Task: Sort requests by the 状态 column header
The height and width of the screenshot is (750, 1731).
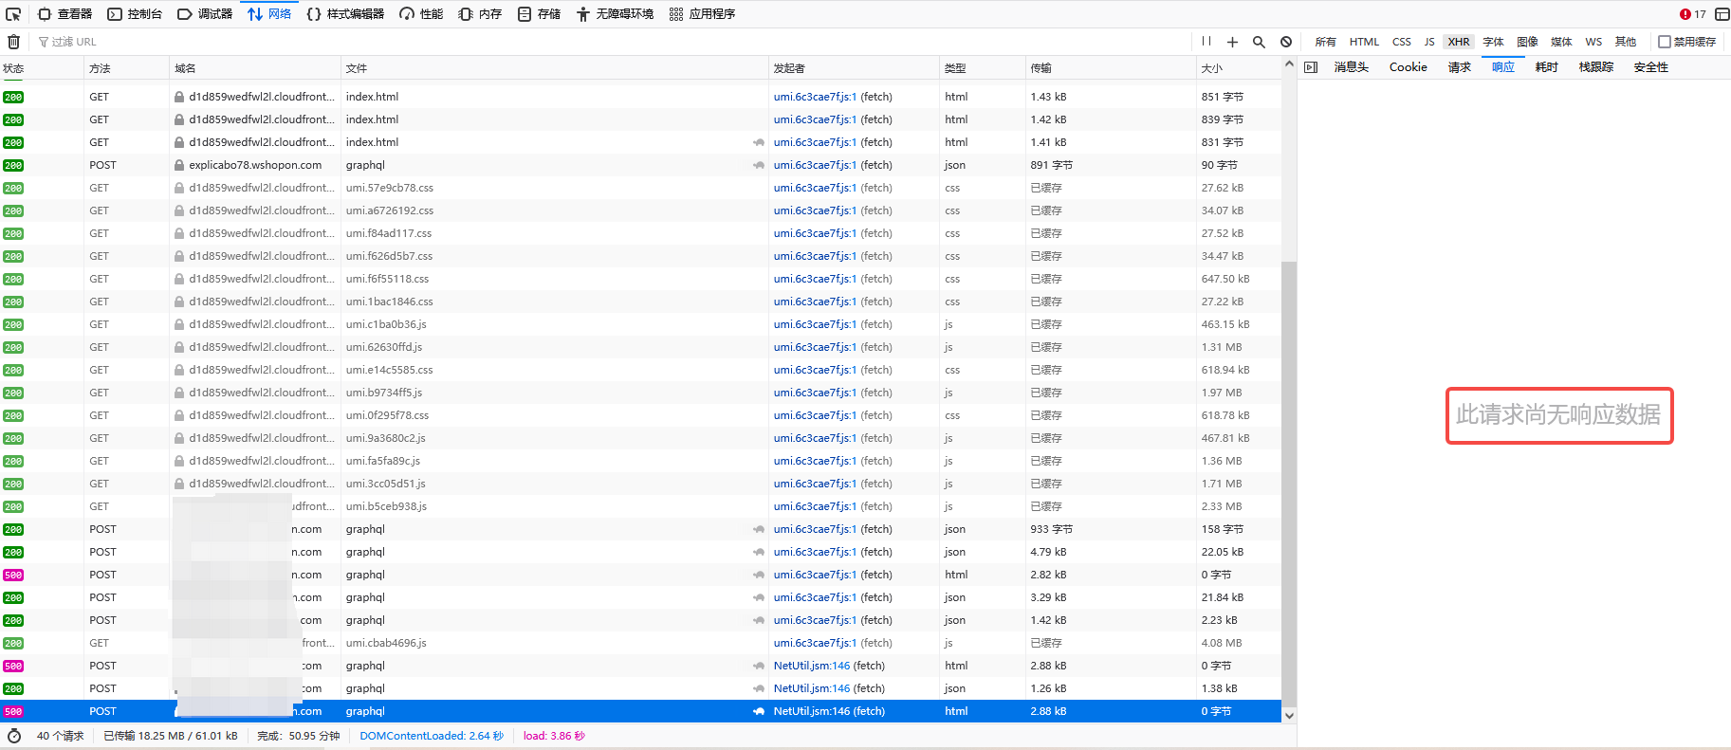Action: [x=13, y=68]
